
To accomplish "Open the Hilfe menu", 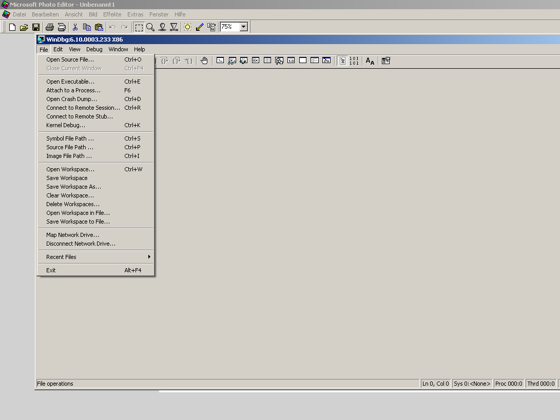I will click(x=180, y=14).
